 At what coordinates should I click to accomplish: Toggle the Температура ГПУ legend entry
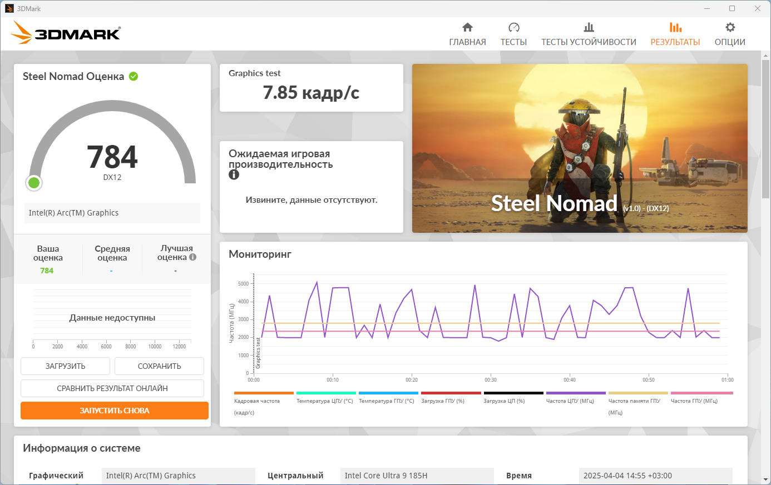click(x=388, y=398)
